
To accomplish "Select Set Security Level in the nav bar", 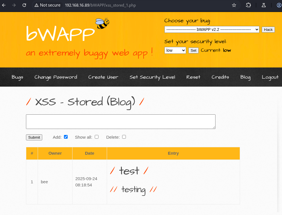I will [x=152, y=77].
